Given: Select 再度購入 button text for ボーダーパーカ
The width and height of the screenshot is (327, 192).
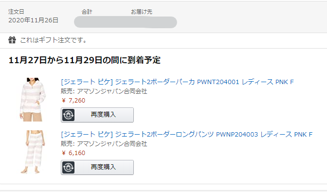Looking at the screenshot, I should pyautogui.click(x=103, y=115).
